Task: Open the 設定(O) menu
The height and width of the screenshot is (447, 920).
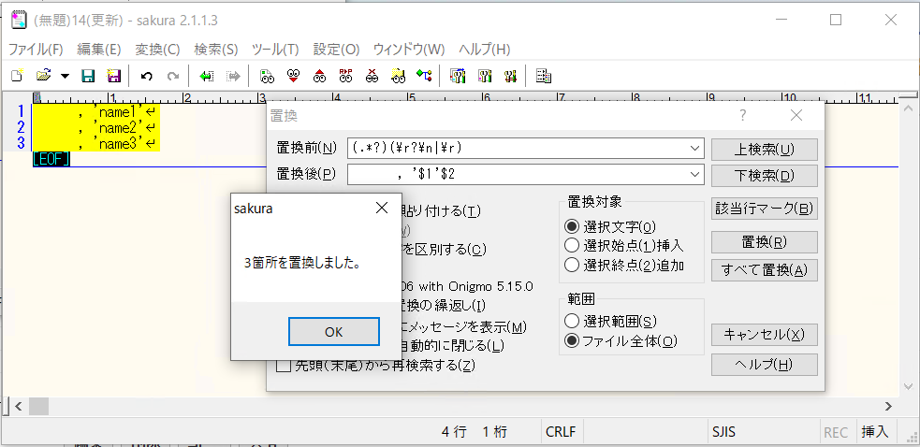Action: pyautogui.click(x=336, y=50)
